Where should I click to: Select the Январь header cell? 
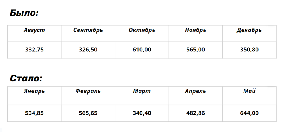[x=34, y=91]
